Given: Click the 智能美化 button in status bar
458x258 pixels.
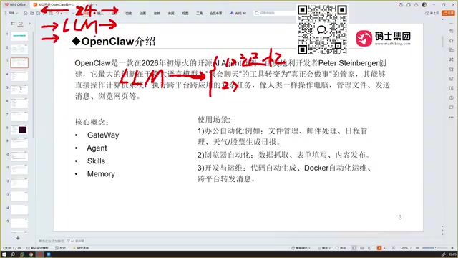Looking at the screenshot, I should pos(301,248).
